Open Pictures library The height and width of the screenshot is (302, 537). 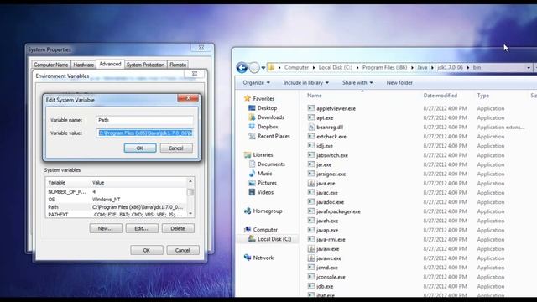[267, 183]
